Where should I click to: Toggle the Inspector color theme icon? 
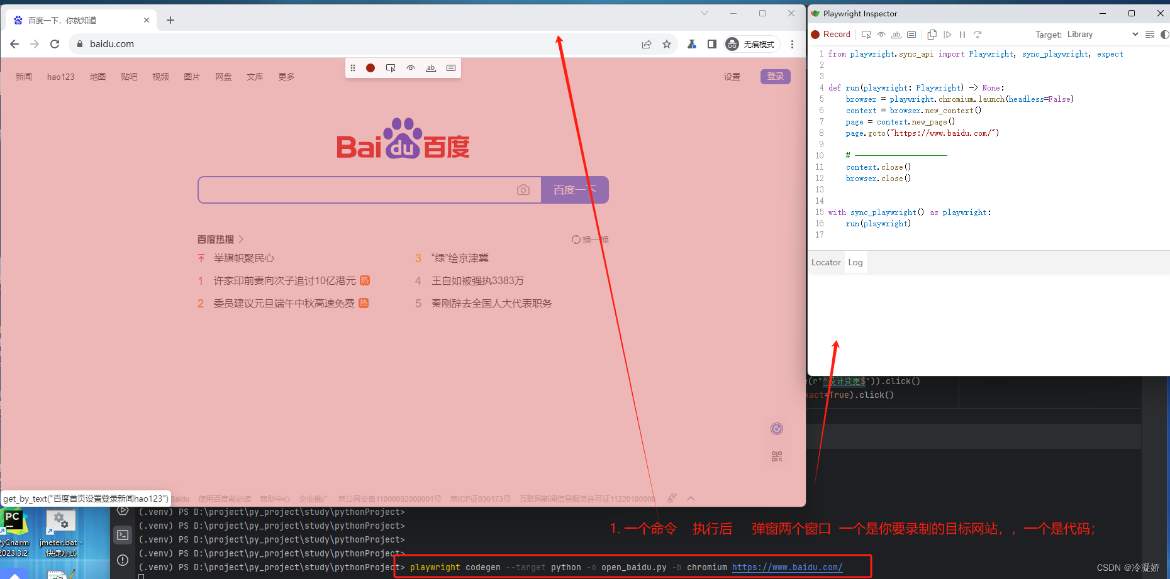1164,35
